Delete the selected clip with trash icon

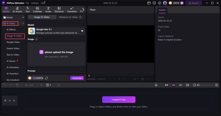tap(17, 85)
